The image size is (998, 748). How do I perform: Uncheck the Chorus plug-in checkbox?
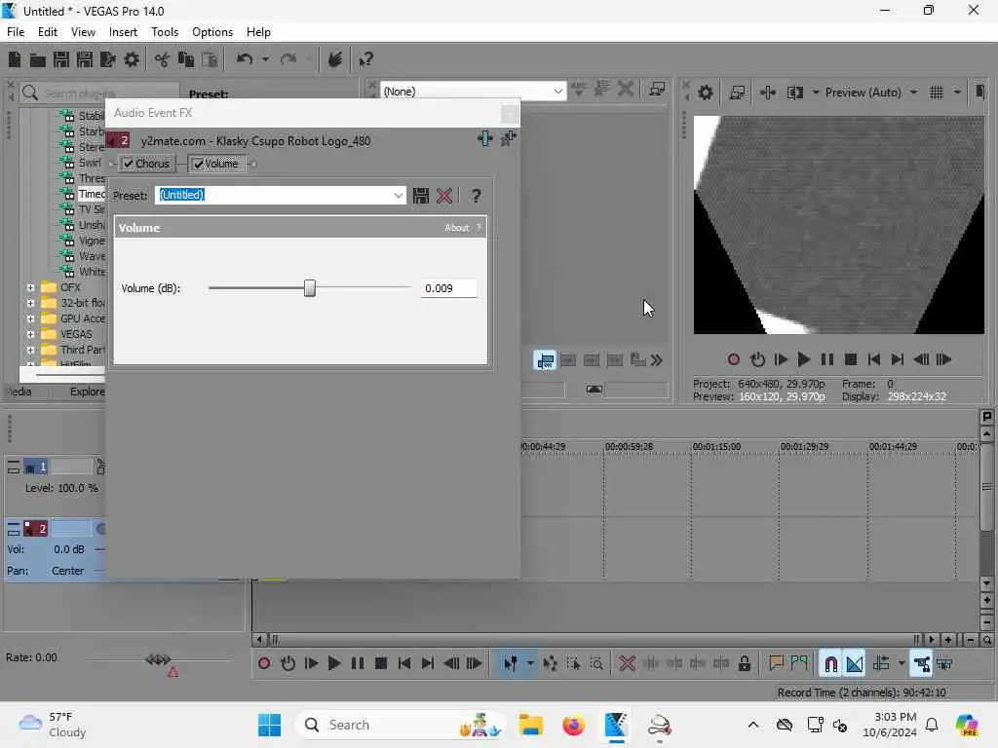pyautogui.click(x=129, y=164)
